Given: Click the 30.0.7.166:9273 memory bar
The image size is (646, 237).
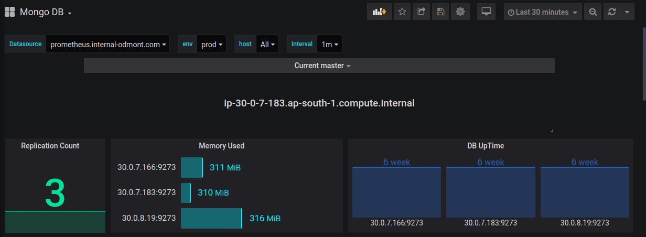Looking at the screenshot, I should tap(192, 167).
